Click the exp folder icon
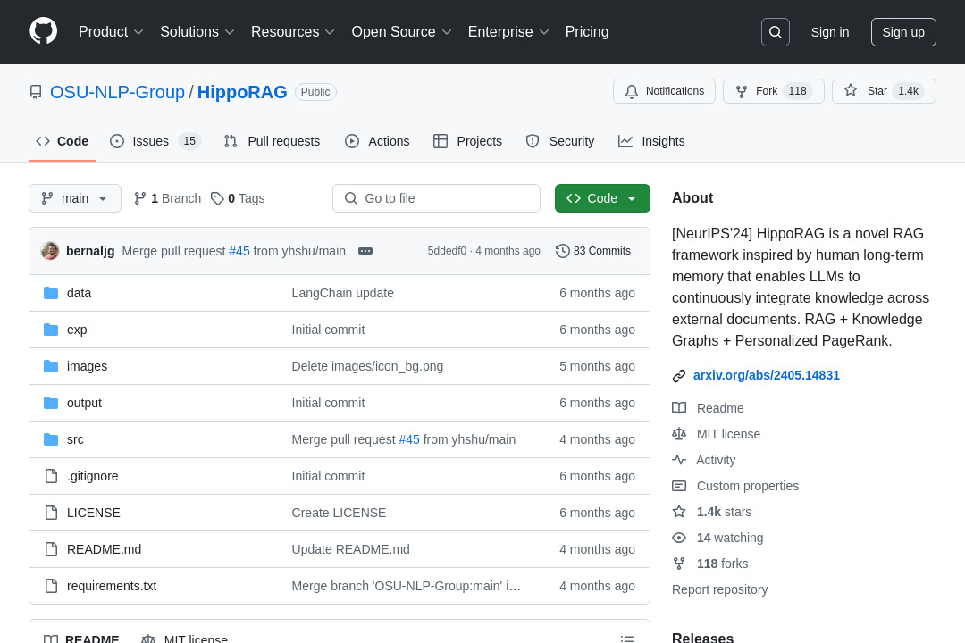The width and height of the screenshot is (965, 643). click(51, 330)
